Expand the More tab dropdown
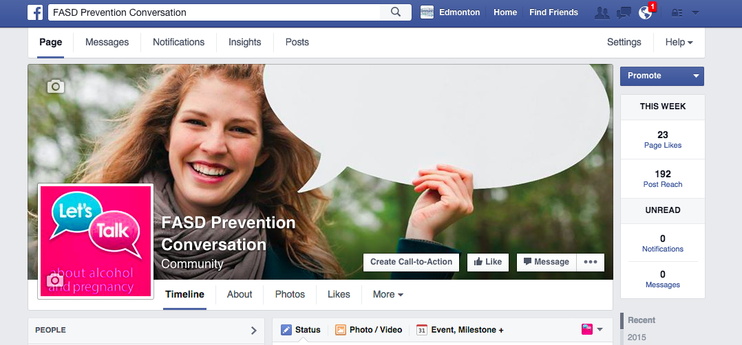The width and height of the screenshot is (742, 345). [x=388, y=294]
